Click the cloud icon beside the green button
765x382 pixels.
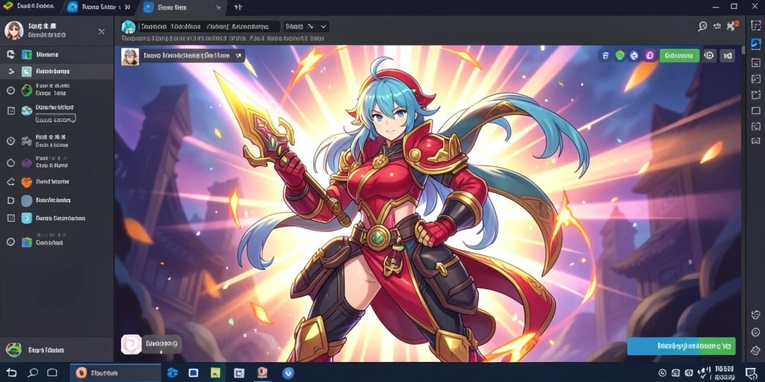click(710, 55)
